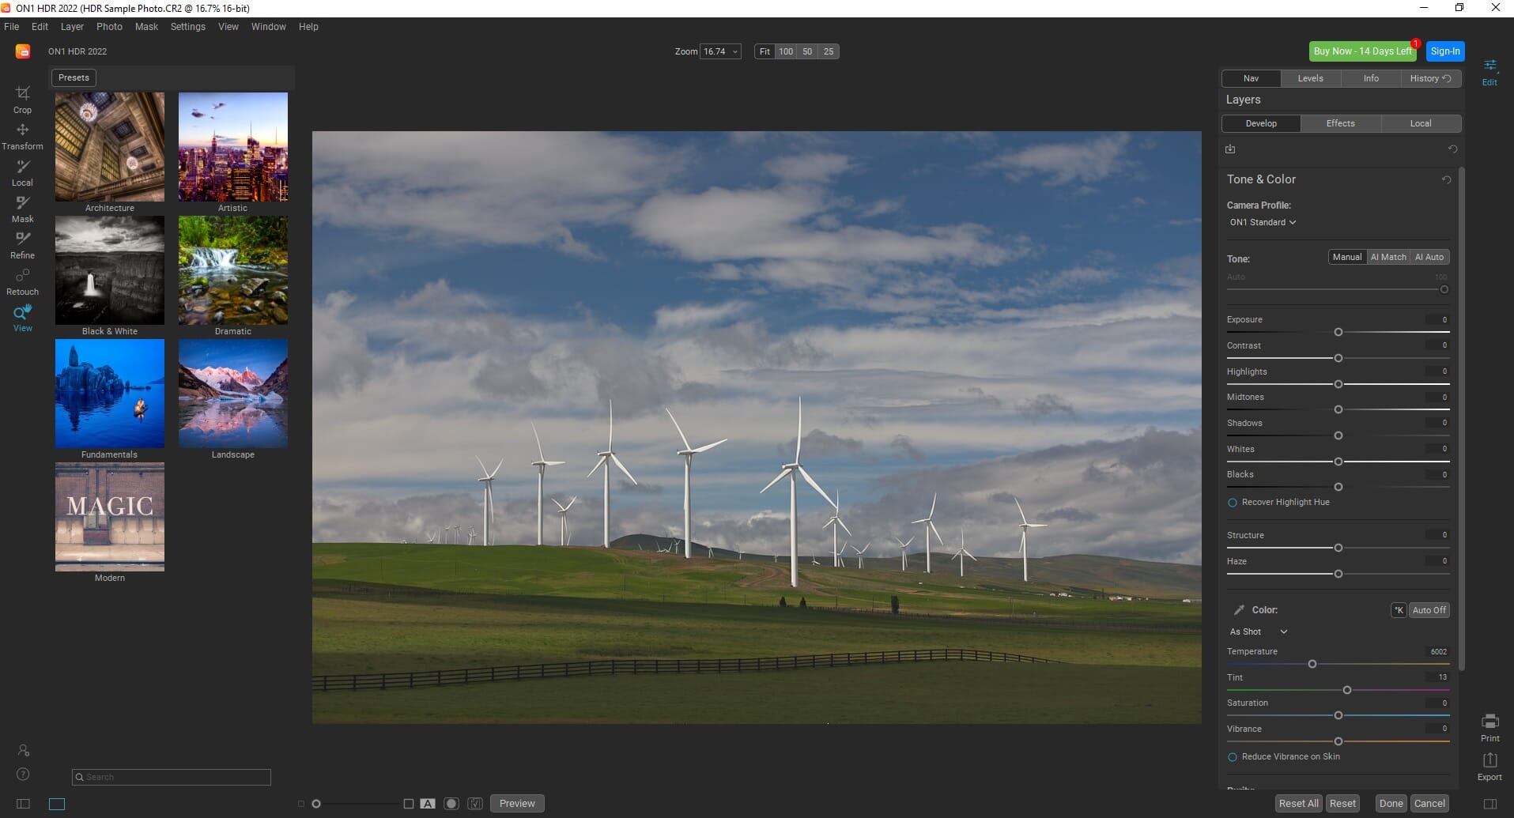Screen dimensions: 1514x818
Task: Switch to the Levels tab
Action: point(1310,78)
